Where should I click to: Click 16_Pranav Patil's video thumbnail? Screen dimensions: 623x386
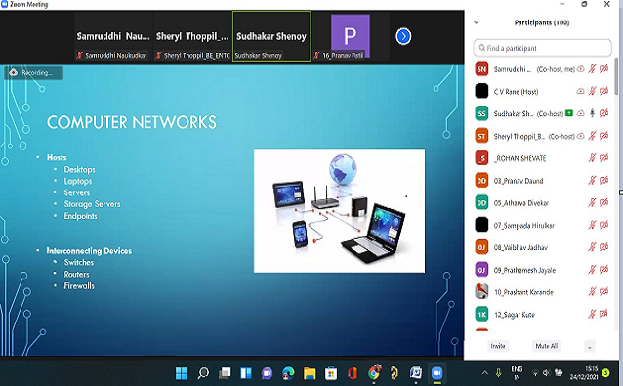pyautogui.click(x=351, y=36)
